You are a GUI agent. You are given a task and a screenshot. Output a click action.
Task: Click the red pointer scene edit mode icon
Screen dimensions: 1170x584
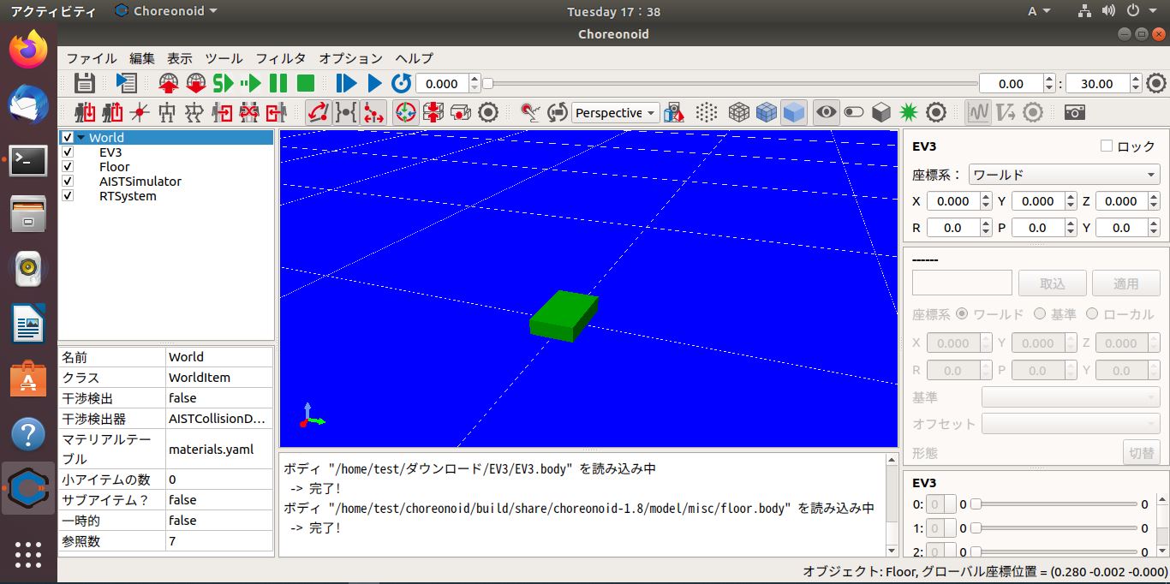(530, 112)
